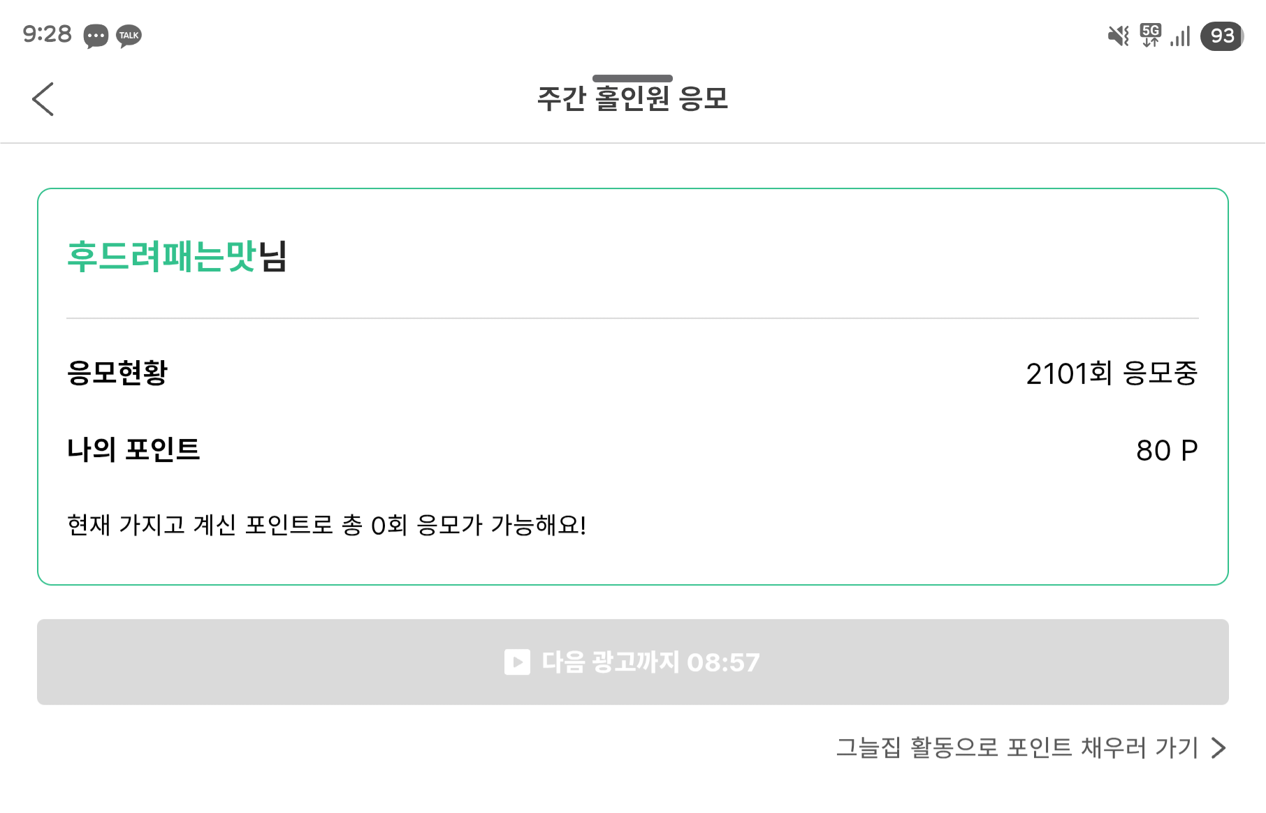The image size is (1266, 813).
Task: Tap the gray drag handle above the title
Action: point(632,78)
